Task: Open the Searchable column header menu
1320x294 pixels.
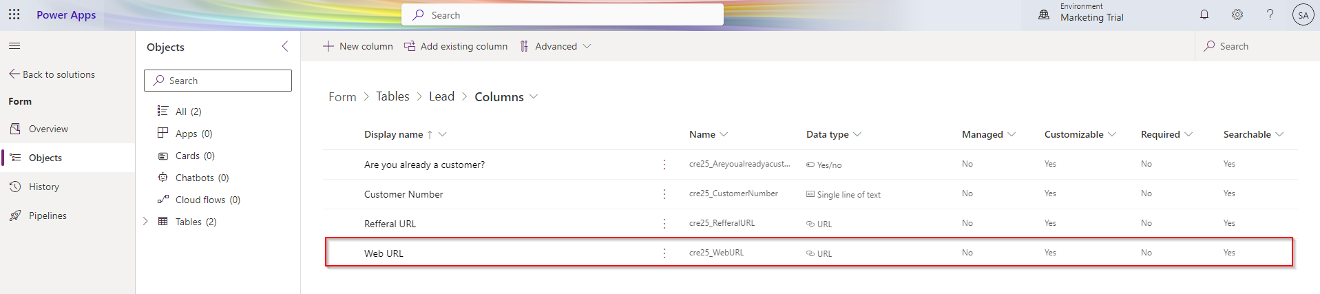Action: (x=1253, y=134)
